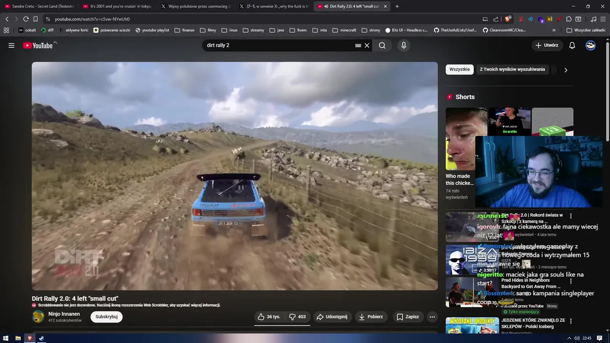Open more actions three-dot menu under video
Screen dimensions: 610x343
click(x=432, y=317)
